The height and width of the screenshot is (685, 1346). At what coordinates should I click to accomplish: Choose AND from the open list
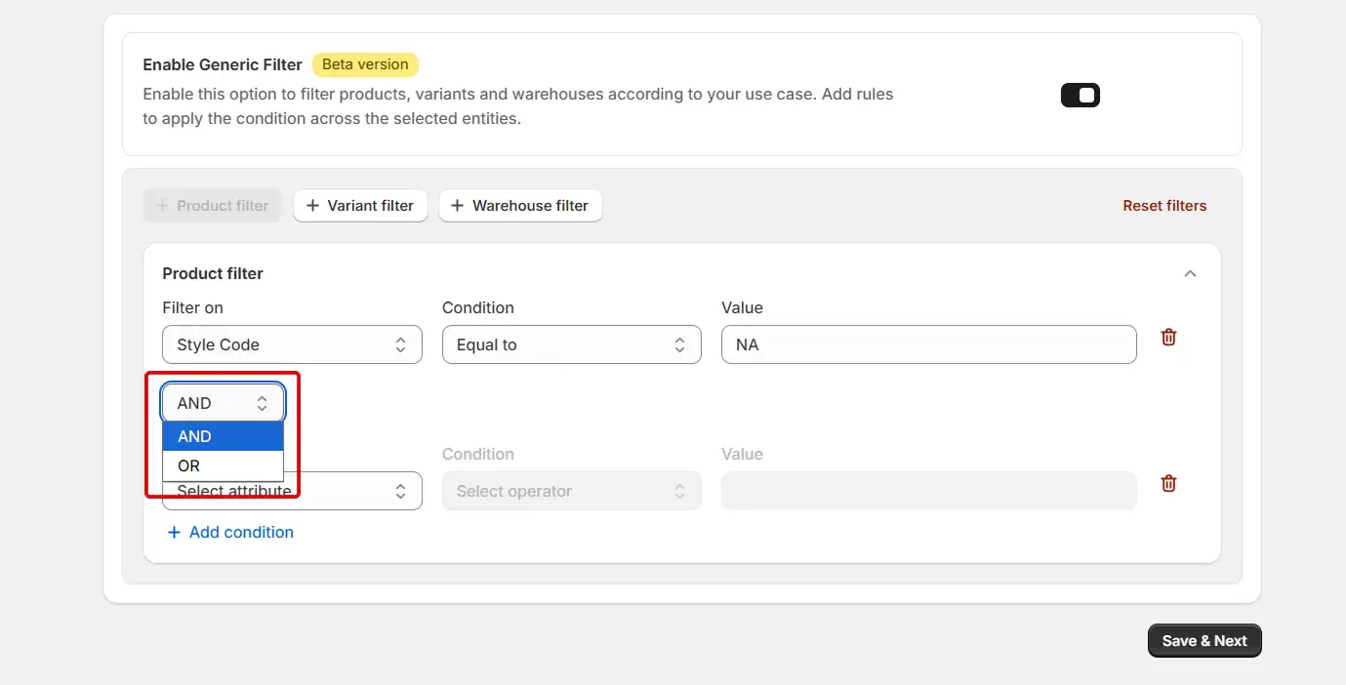(224, 436)
